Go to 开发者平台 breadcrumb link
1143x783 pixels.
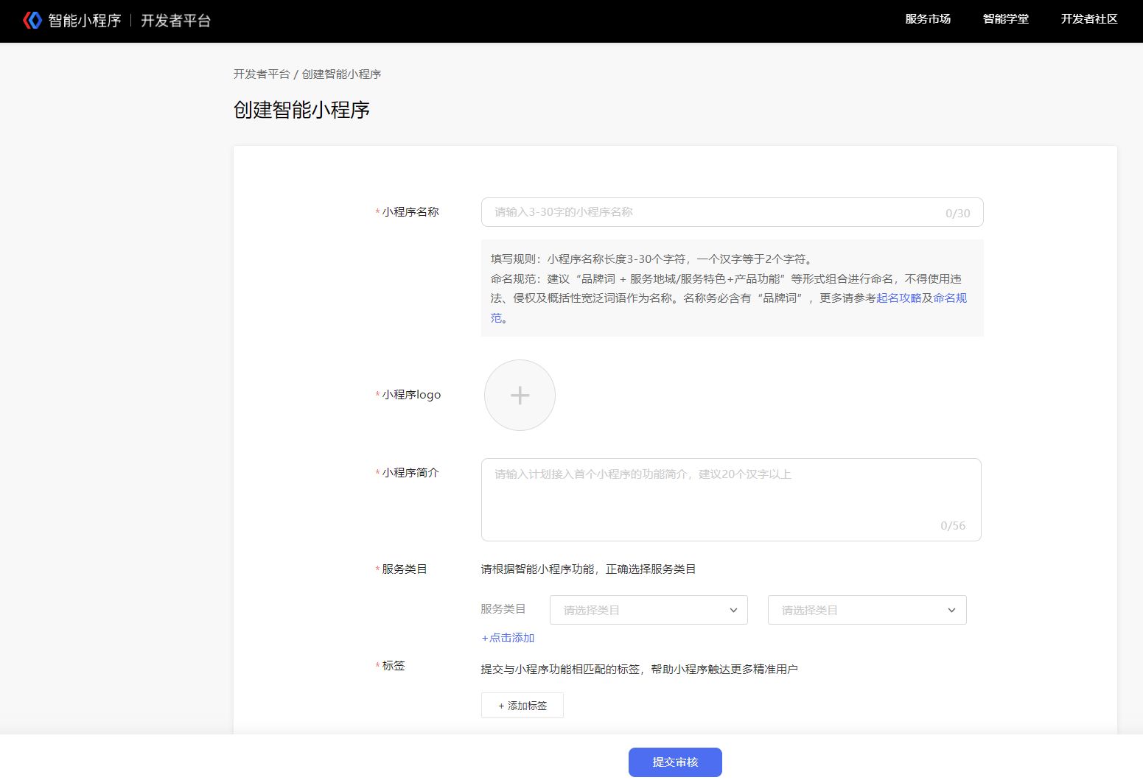click(262, 74)
